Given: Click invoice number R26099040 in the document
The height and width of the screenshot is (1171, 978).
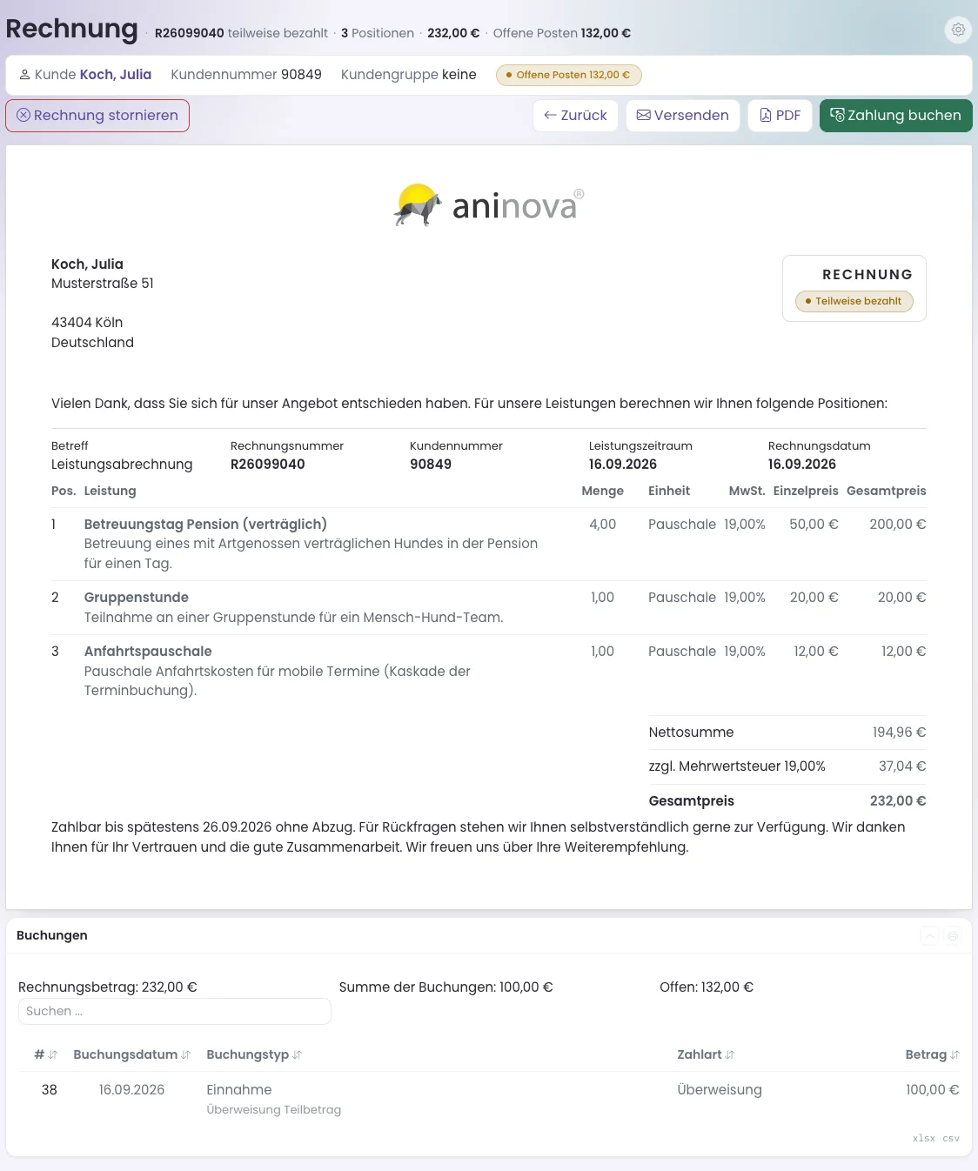Looking at the screenshot, I should click(x=268, y=465).
